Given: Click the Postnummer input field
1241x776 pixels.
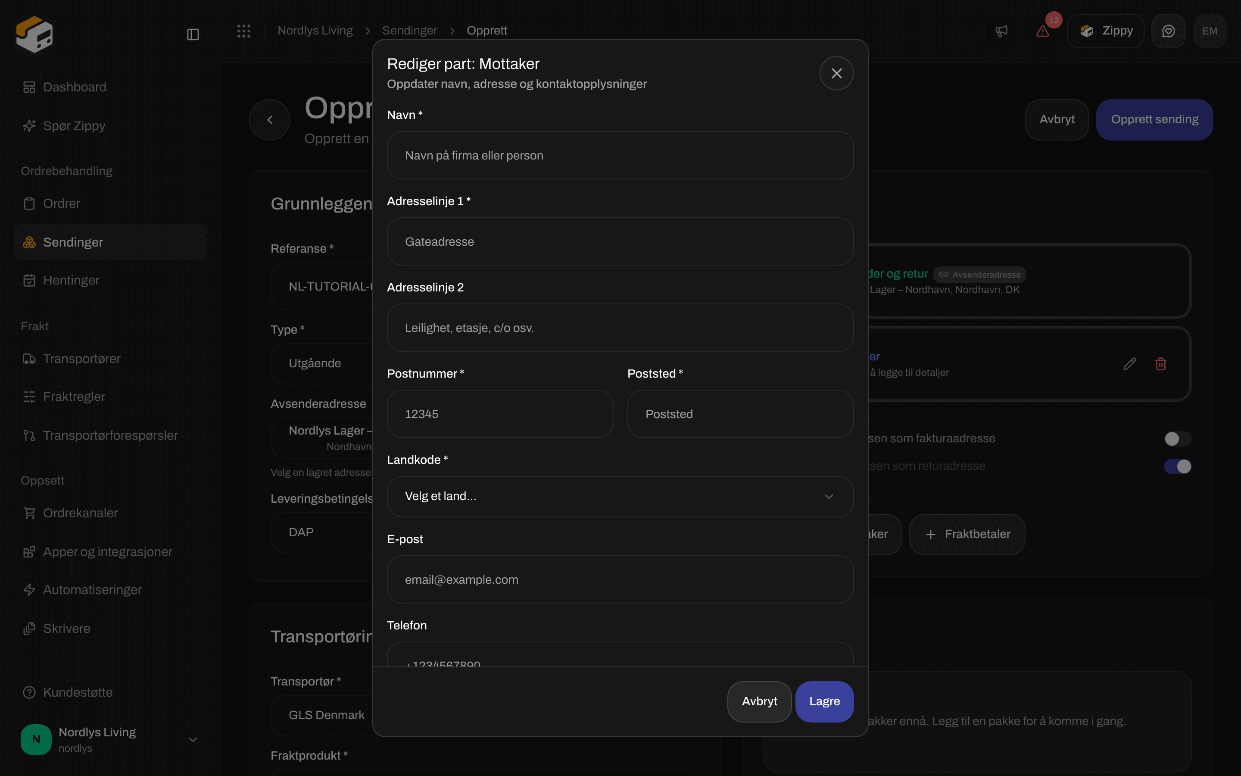Looking at the screenshot, I should click(x=500, y=414).
